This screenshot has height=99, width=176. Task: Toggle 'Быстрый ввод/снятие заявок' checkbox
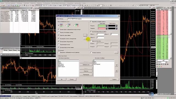coord(59,47)
